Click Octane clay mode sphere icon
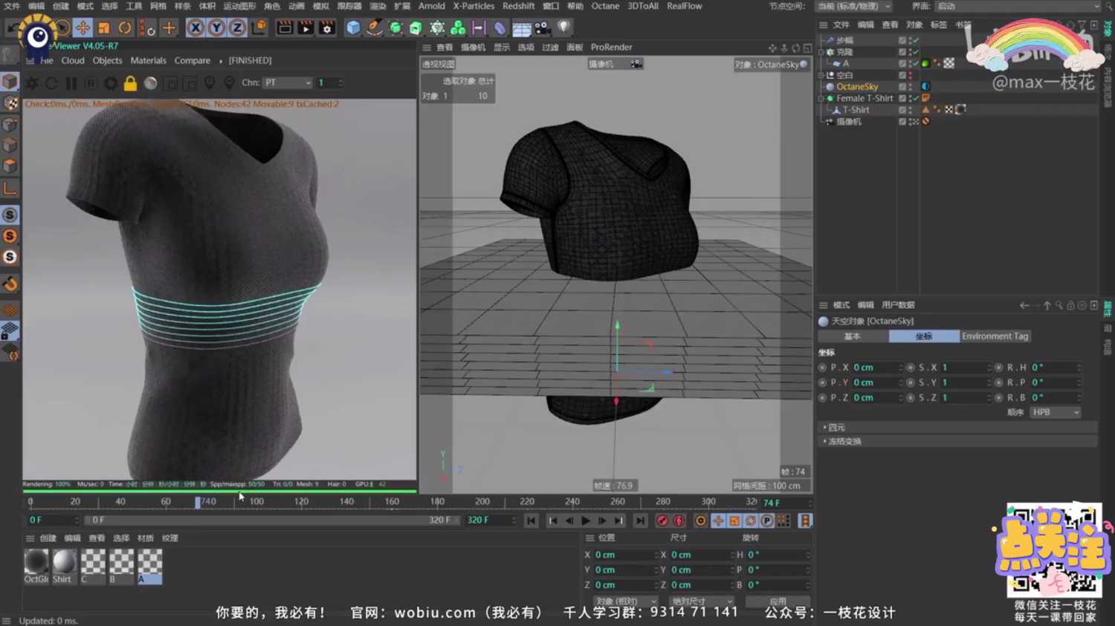This screenshot has height=626, width=1115. pos(151,83)
